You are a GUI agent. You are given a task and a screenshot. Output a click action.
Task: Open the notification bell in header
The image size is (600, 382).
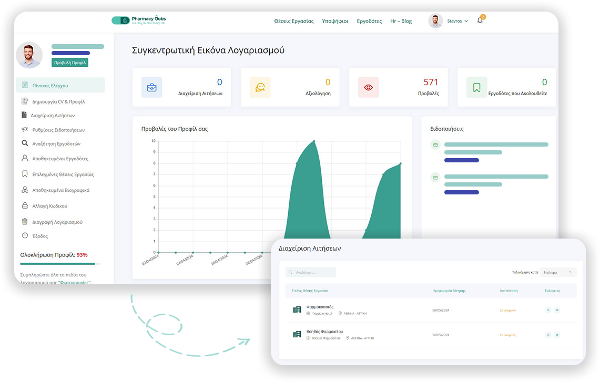click(x=480, y=20)
